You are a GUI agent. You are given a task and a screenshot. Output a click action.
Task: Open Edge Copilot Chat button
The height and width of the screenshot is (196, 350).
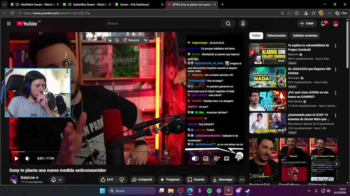coord(341,13)
